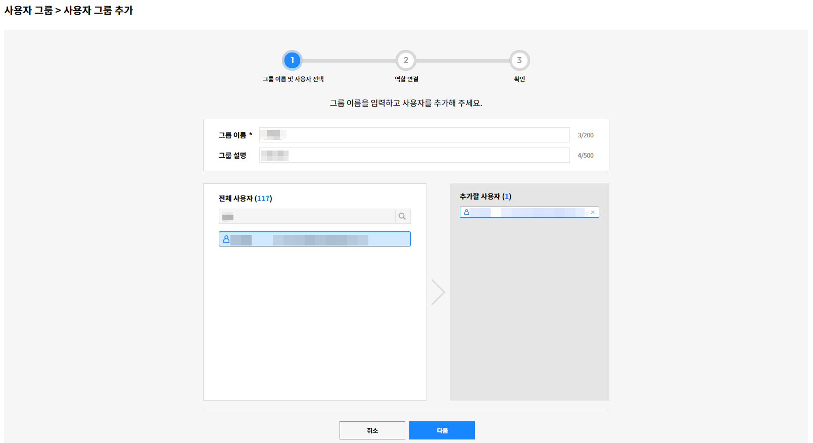Focus the 그룹 설명 input field

point(414,155)
